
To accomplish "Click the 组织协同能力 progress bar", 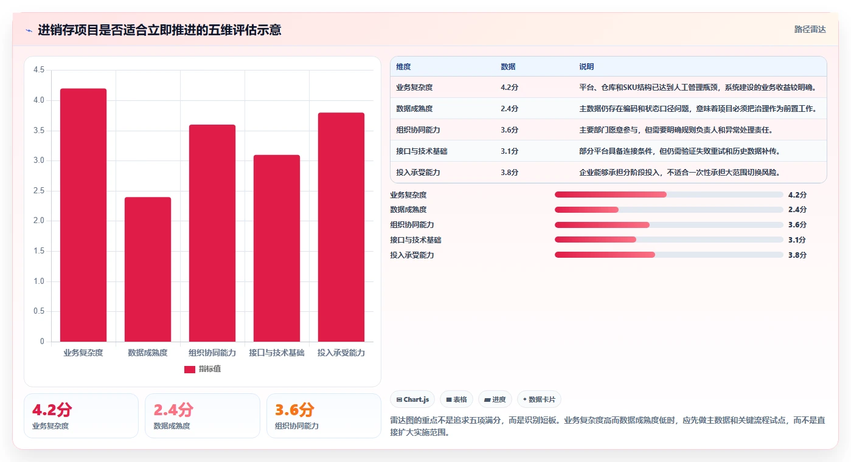I will [669, 225].
